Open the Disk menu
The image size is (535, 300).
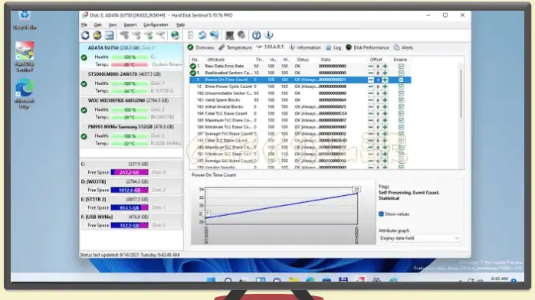point(97,24)
